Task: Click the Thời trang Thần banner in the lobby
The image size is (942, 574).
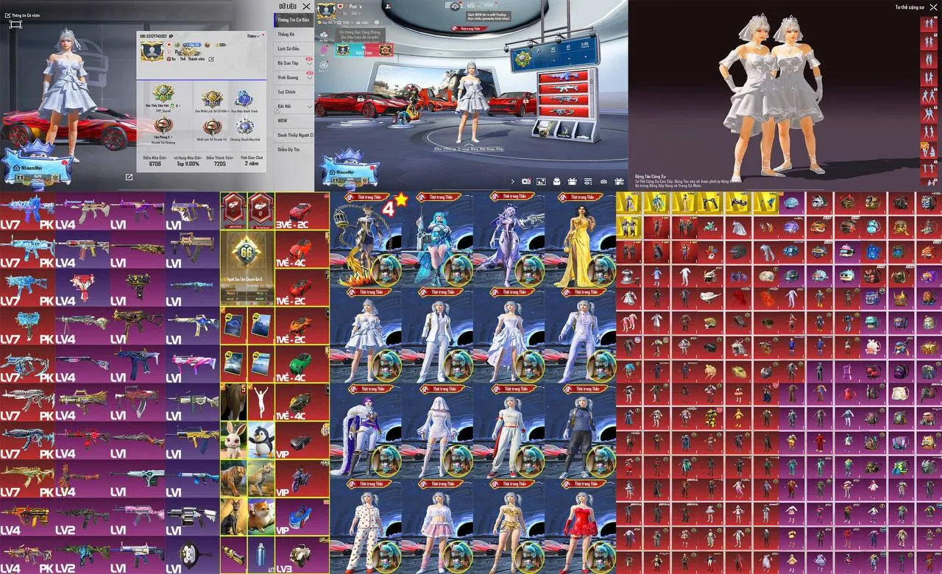Action: tap(471, 29)
